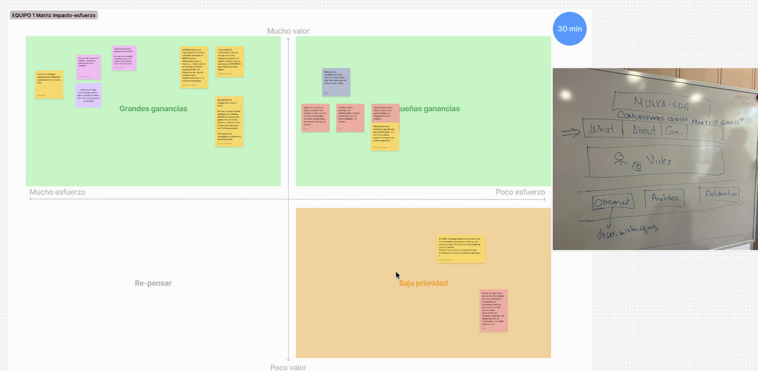Select the yellow 'Gestión de múltiples observaciones' sticky note
Image resolution: width=758 pixels, height=371 pixels.
49,85
